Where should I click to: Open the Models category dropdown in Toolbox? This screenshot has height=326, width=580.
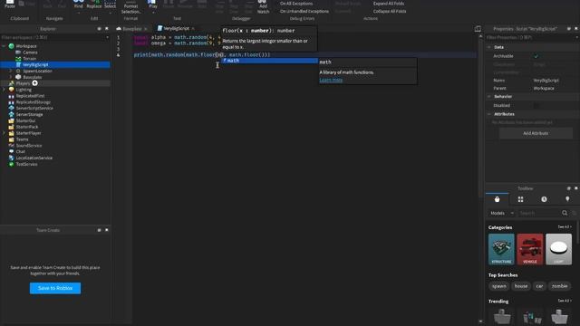(501, 214)
